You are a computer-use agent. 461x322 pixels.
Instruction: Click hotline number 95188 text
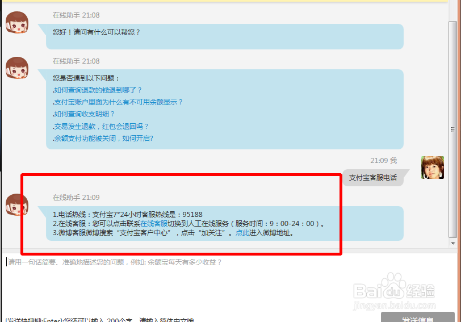192,214
